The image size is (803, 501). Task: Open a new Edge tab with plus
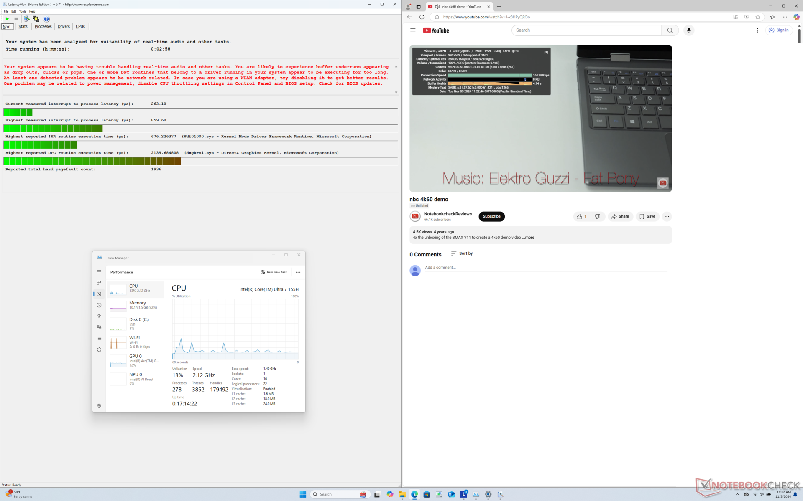[499, 7]
